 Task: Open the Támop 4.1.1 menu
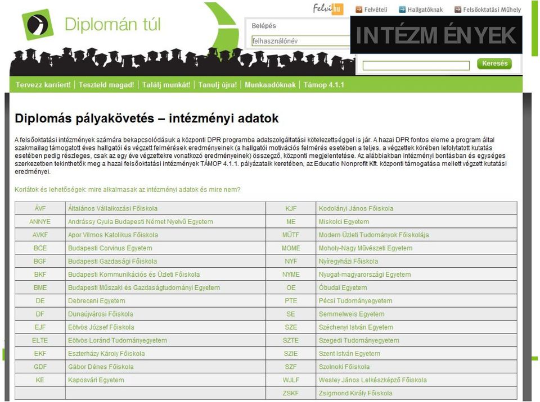[324, 85]
